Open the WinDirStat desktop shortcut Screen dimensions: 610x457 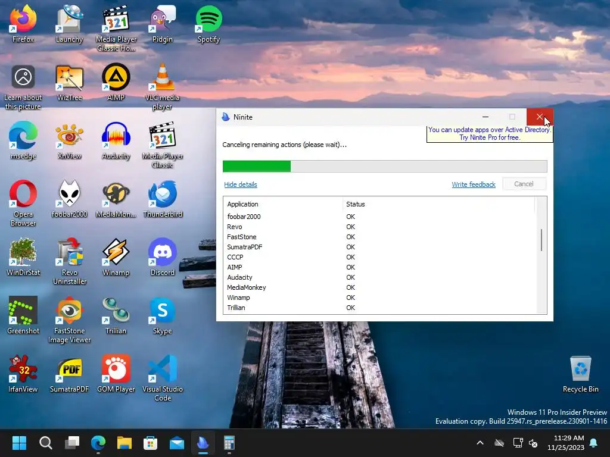(x=23, y=257)
